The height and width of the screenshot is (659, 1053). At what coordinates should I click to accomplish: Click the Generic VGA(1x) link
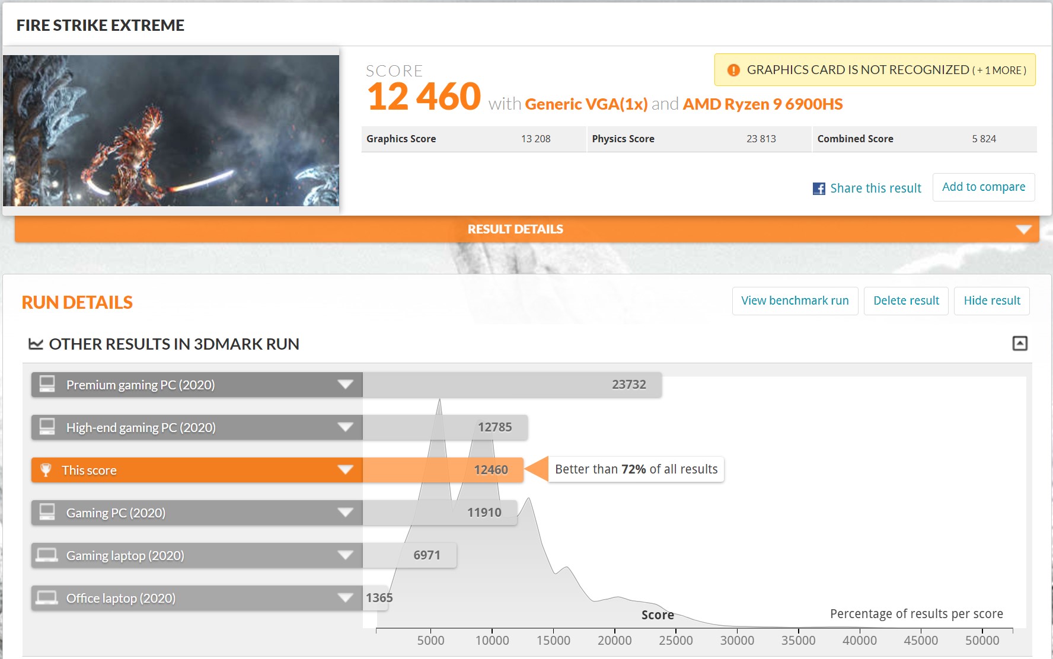pyautogui.click(x=586, y=104)
